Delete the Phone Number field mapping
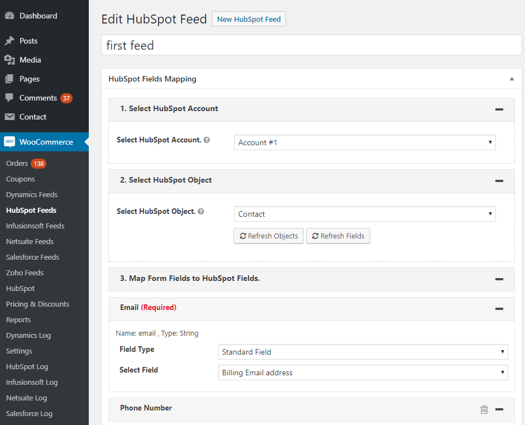525x425 pixels. tap(484, 409)
